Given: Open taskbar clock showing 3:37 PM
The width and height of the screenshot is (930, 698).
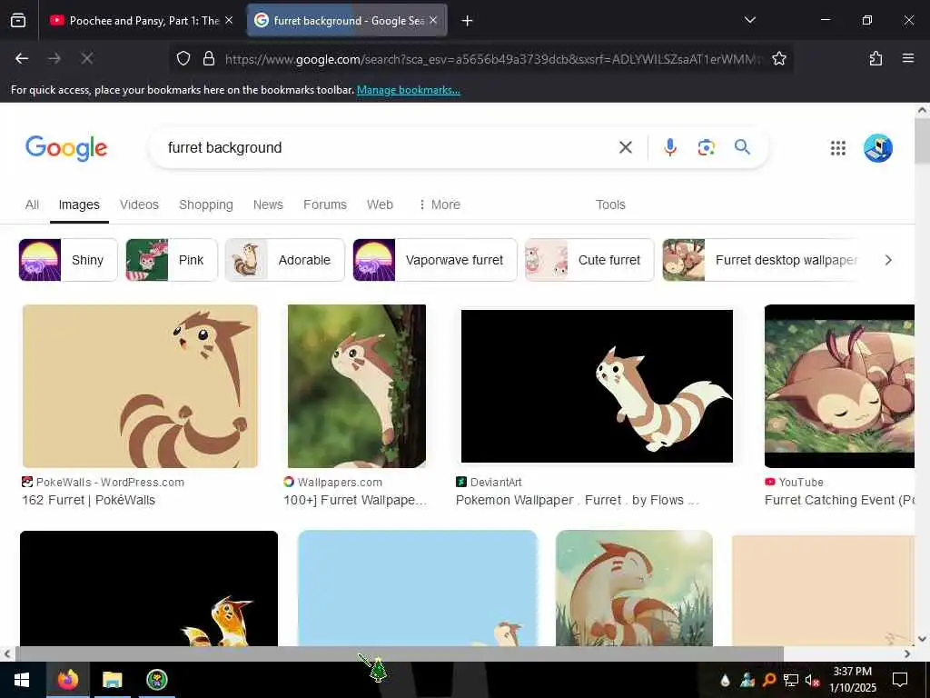Looking at the screenshot, I should [852, 680].
